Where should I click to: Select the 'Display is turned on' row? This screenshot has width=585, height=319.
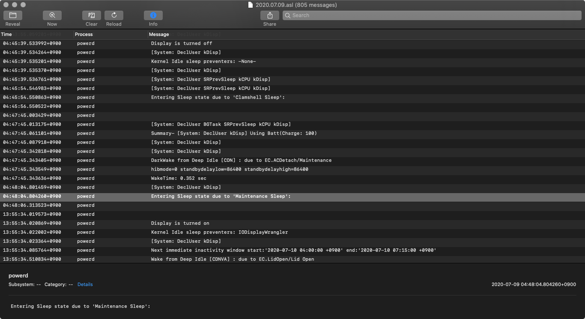click(x=180, y=223)
